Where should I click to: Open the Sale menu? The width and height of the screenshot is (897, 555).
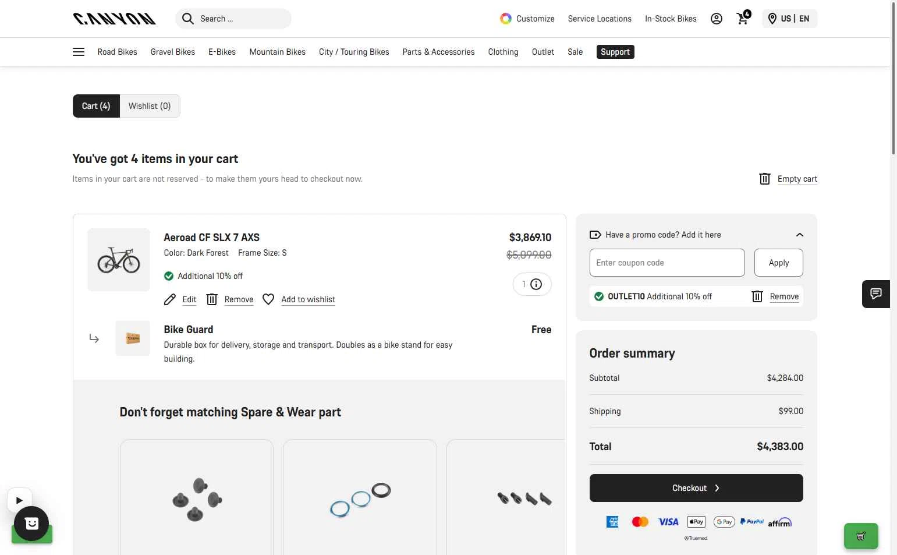pos(575,52)
